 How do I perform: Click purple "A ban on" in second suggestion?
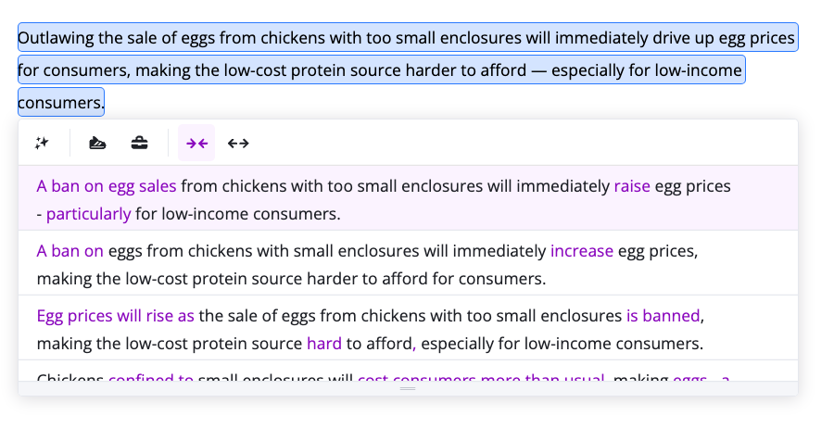point(69,251)
